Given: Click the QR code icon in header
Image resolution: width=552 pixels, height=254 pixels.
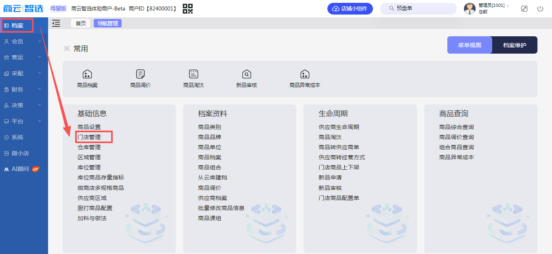Looking at the screenshot, I should (188, 8).
